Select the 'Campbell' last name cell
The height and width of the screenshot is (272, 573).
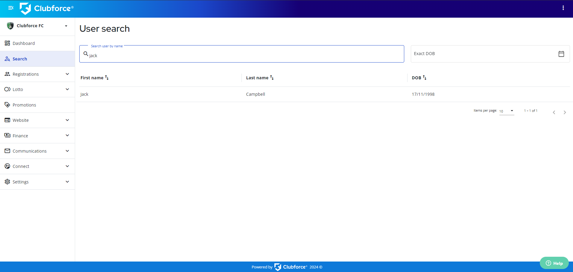[256, 94]
